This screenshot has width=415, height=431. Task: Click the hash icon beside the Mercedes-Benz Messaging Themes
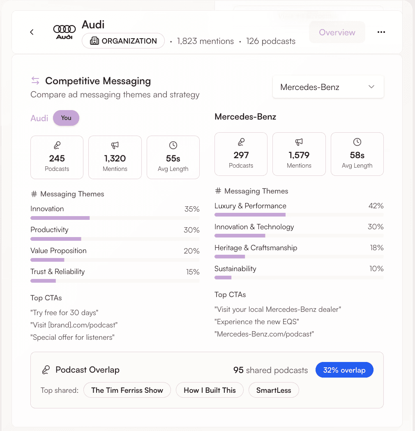tap(218, 191)
